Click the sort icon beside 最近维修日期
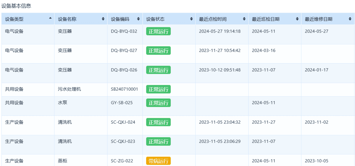This screenshot has height=166, width=355. click(350, 19)
